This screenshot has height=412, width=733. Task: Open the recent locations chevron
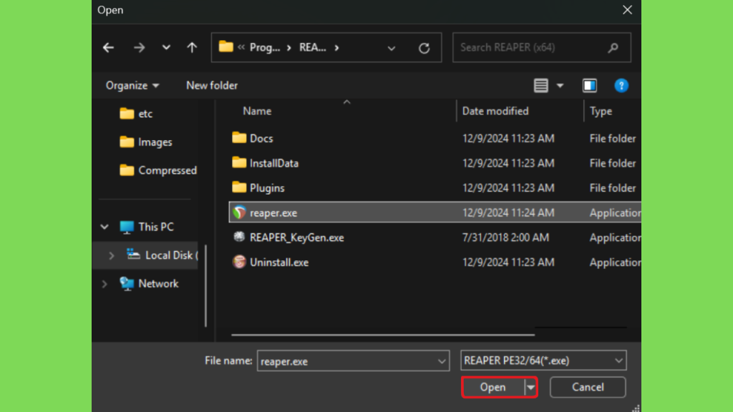click(166, 48)
